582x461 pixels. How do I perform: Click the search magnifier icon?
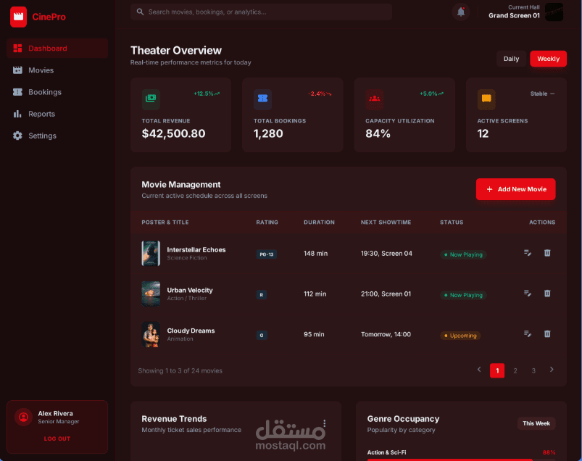pos(140,12)
